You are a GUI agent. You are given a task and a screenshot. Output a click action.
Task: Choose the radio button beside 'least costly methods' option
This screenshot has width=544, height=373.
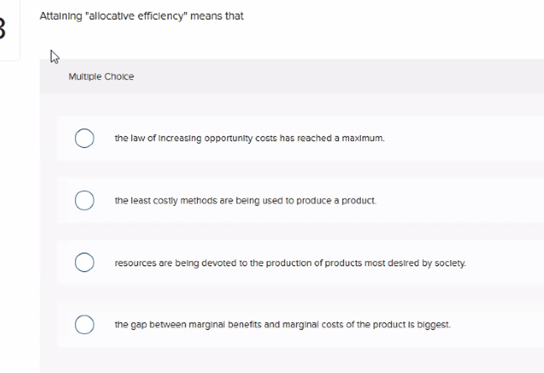click(85, 200)
